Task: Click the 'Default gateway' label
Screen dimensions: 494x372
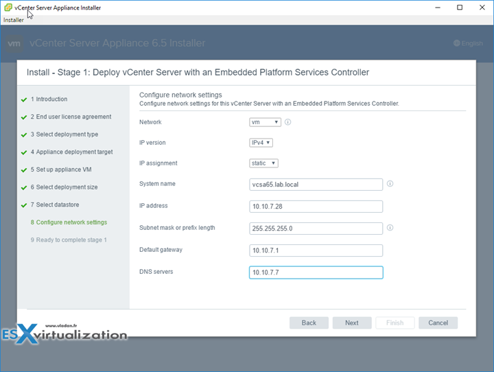Action: [161, 250]
